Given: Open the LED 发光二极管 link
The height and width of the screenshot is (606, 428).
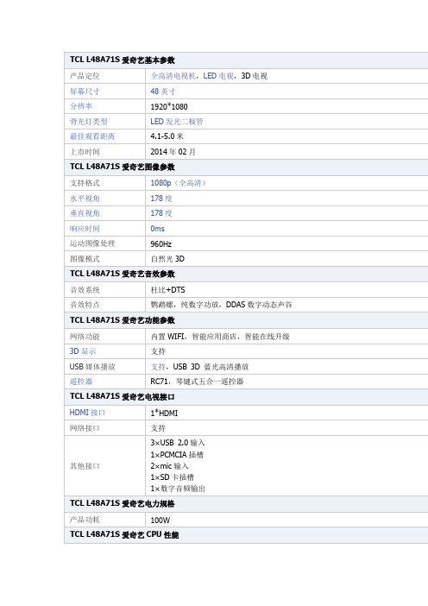Looking at the screenshot, I should pos(177,122).
